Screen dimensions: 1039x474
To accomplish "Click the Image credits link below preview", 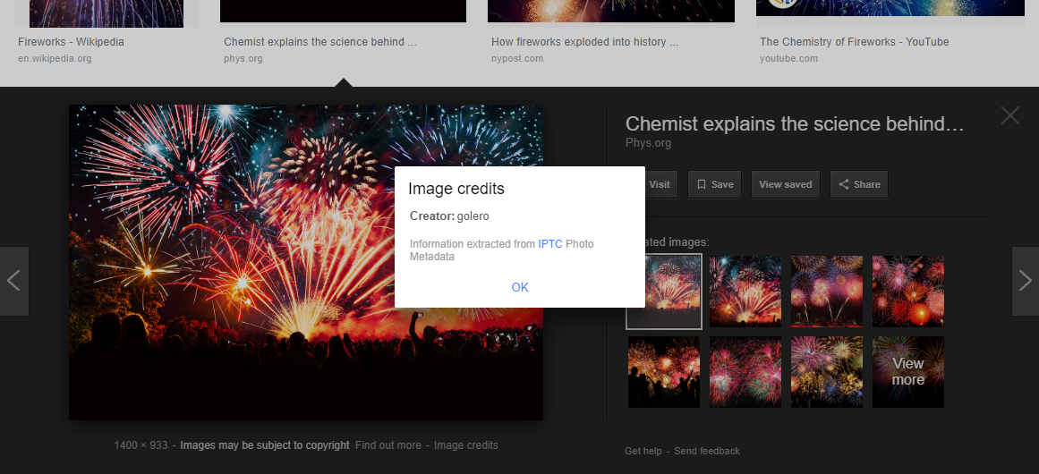I will 465,445.
